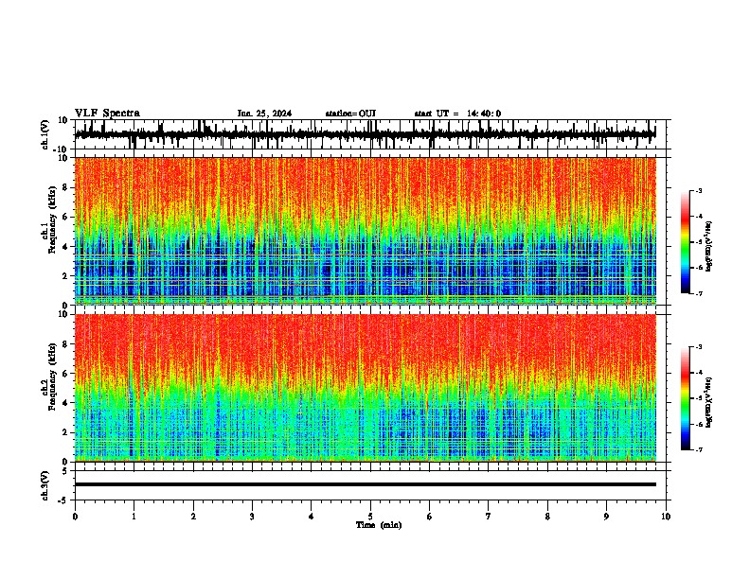Click time axis tick label '5'
The width and height of the screenshot is (750, 579).
click(370, 517)
